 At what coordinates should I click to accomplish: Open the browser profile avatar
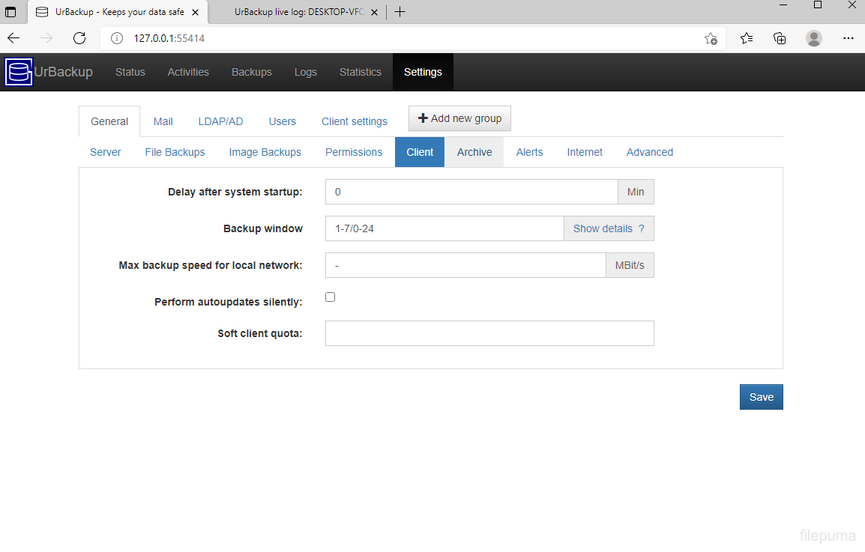(x=814, y=38)
